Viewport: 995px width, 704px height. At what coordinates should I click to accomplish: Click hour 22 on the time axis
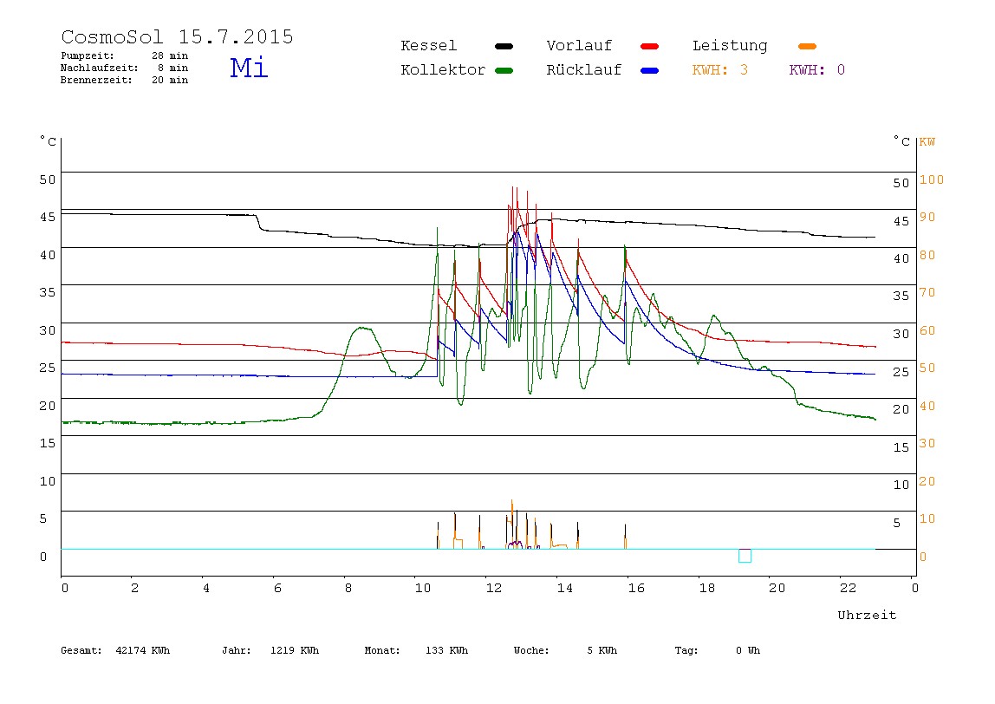pos(848,588)
